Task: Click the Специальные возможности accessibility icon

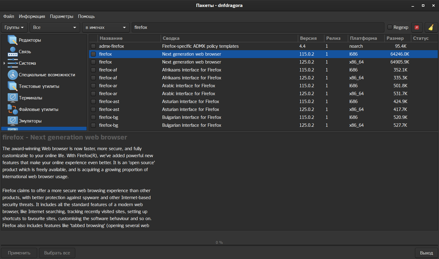Action: point(12,75)
